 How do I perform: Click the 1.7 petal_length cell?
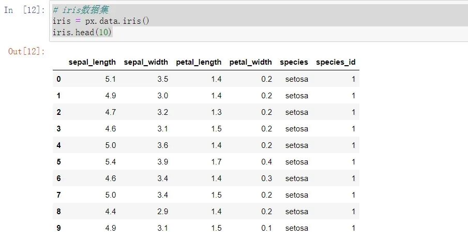[x=216, y=162]
